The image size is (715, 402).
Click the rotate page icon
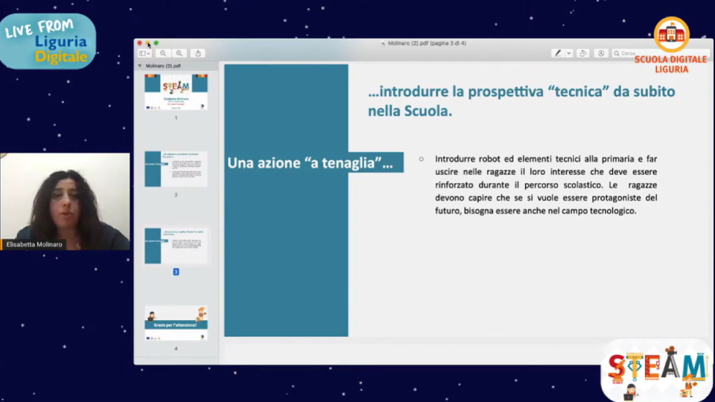point(583,54)
